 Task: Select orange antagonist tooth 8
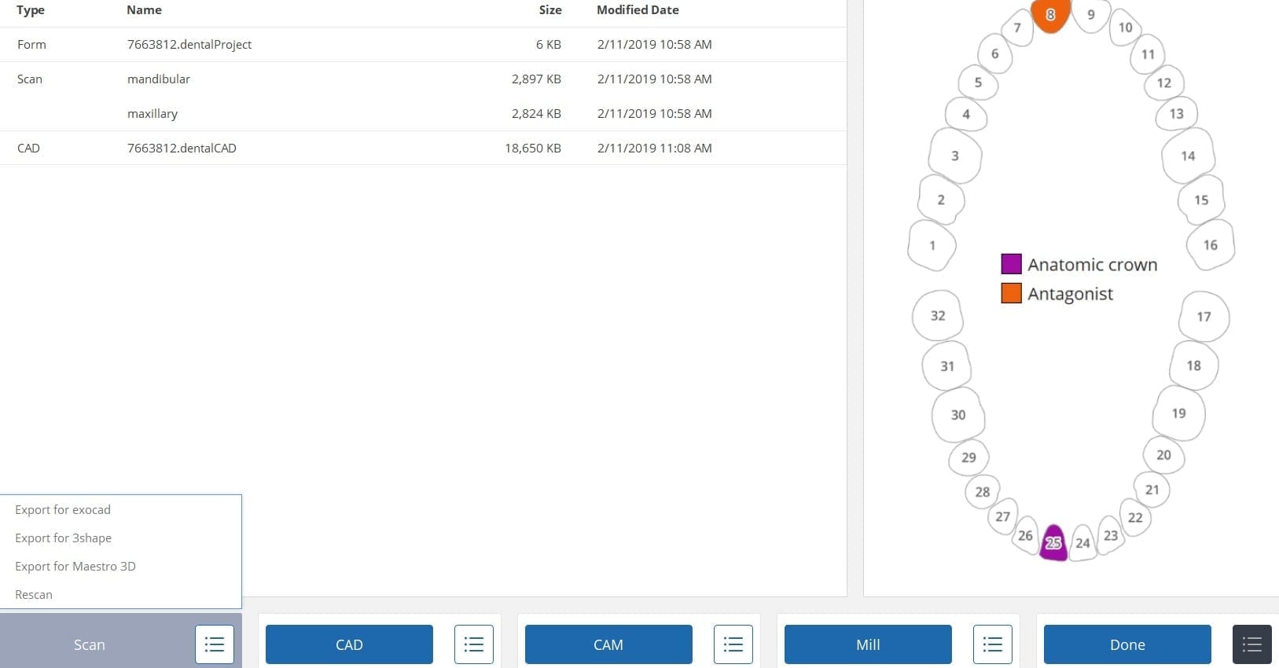click(x=1050, y=15)
